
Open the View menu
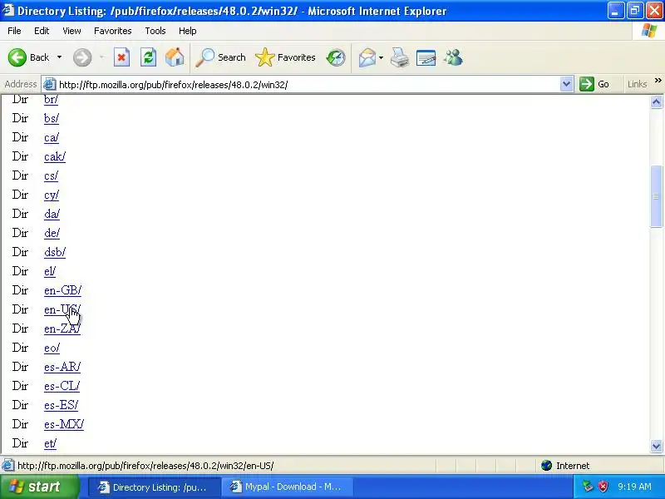[71, 31]
